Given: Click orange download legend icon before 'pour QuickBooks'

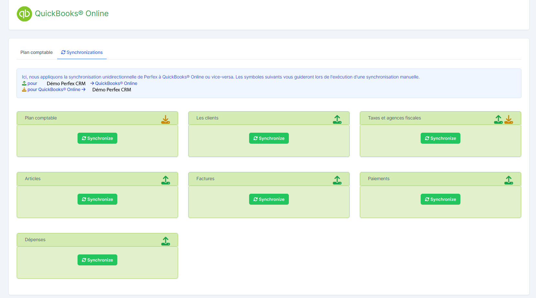Looking at the screenshot, I should [x=24, y=89].
